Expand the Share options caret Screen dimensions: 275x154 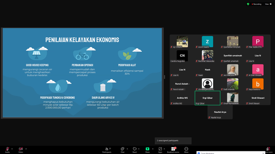click(153, 149)
